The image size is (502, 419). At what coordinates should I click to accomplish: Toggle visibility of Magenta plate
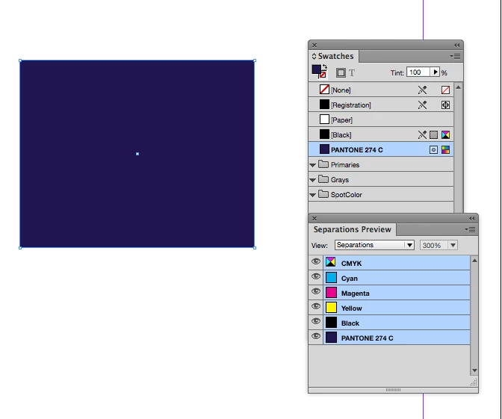pos(316,291)
